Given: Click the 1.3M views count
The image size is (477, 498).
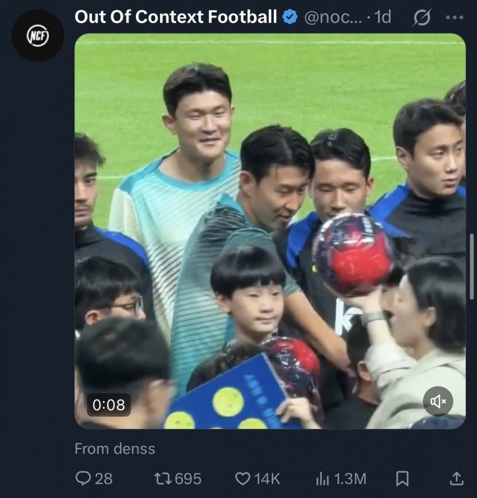Looking at the screenshot, I should coord(350,478).
